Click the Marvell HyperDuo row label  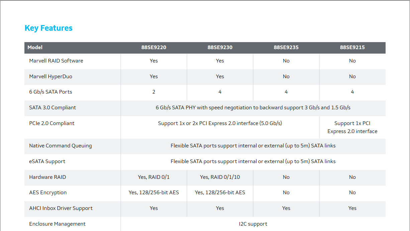click(50, 77)
